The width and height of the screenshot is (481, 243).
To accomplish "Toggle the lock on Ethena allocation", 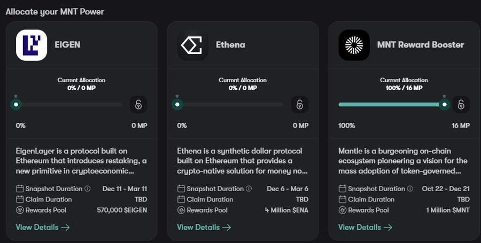I will click(300, 104).
